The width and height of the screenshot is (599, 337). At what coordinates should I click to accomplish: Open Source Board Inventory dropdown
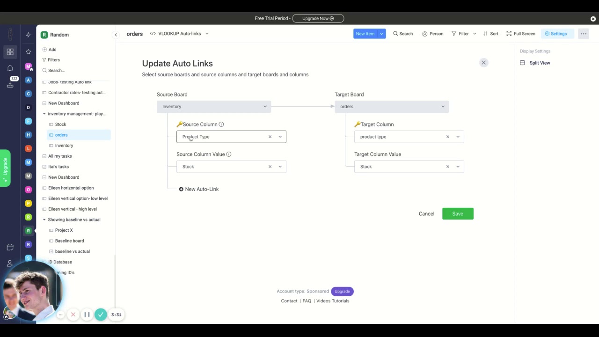pos(214,107)
